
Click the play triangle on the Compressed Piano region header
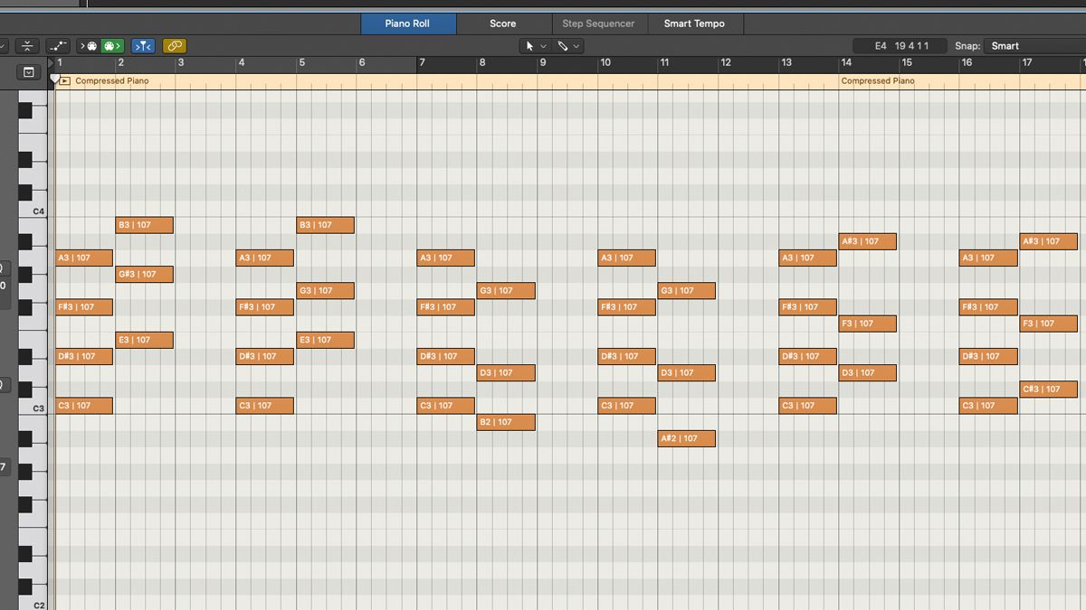[x=64, y=80]
